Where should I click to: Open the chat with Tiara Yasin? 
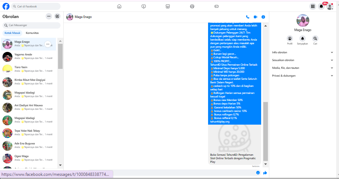pyautogui.click(x=29, y=70)
